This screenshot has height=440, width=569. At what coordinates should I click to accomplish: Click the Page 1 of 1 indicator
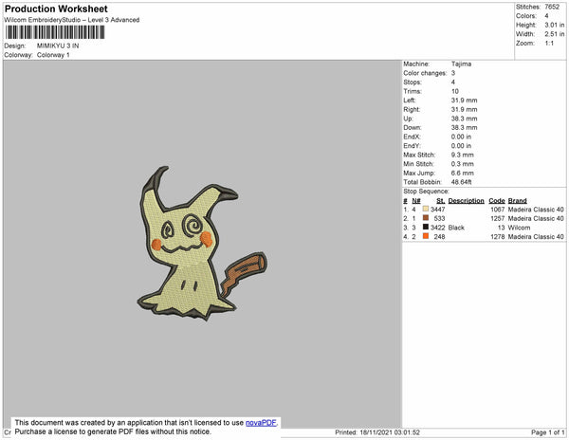[547, 432]
